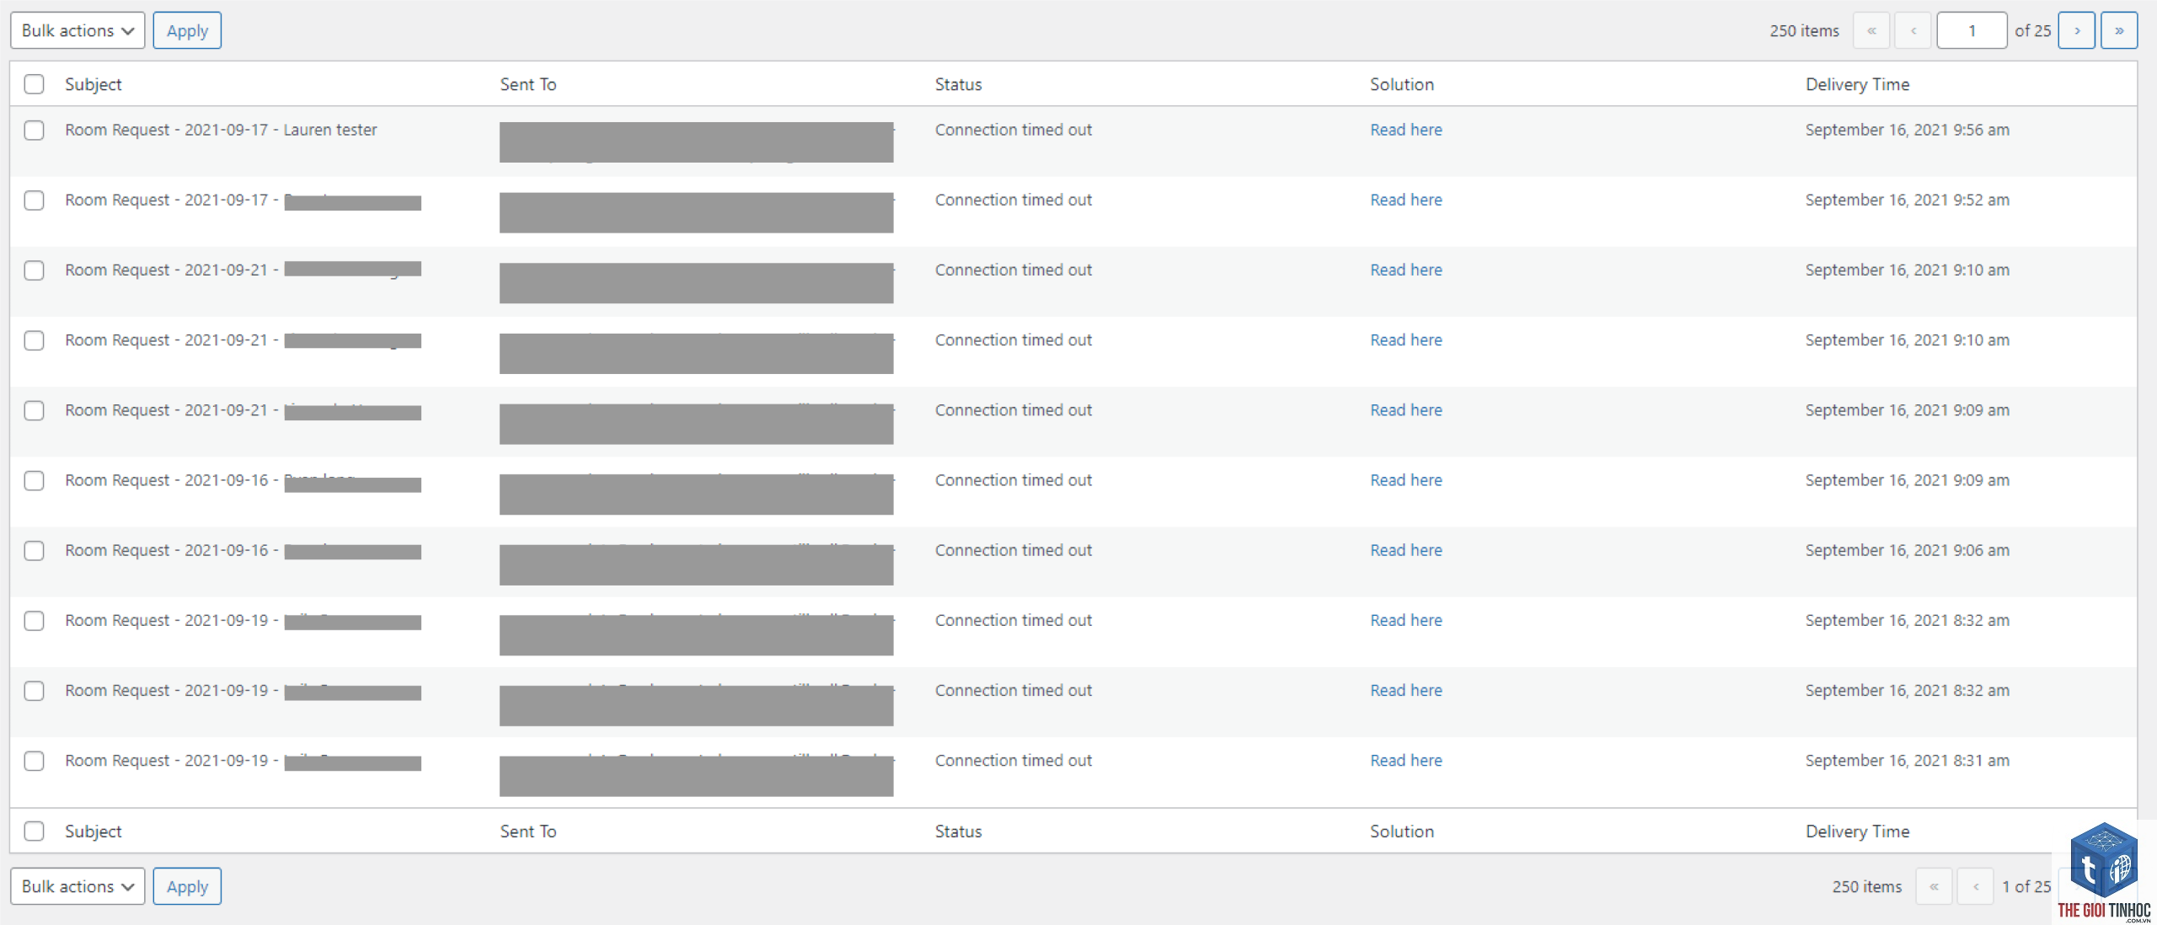2157x925 pixels.
Task: Open Read here for 9:52 am row
Action: (x=1405, y=200)
